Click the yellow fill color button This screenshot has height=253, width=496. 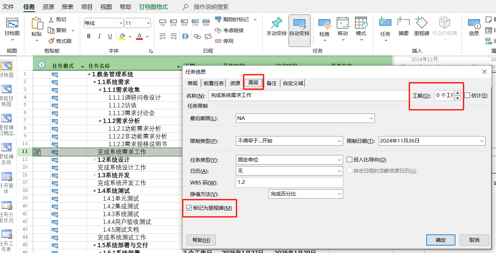tap(122, 36)
